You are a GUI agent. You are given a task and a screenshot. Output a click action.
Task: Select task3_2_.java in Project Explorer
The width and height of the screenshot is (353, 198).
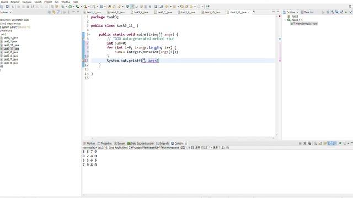tap(10, 52)
